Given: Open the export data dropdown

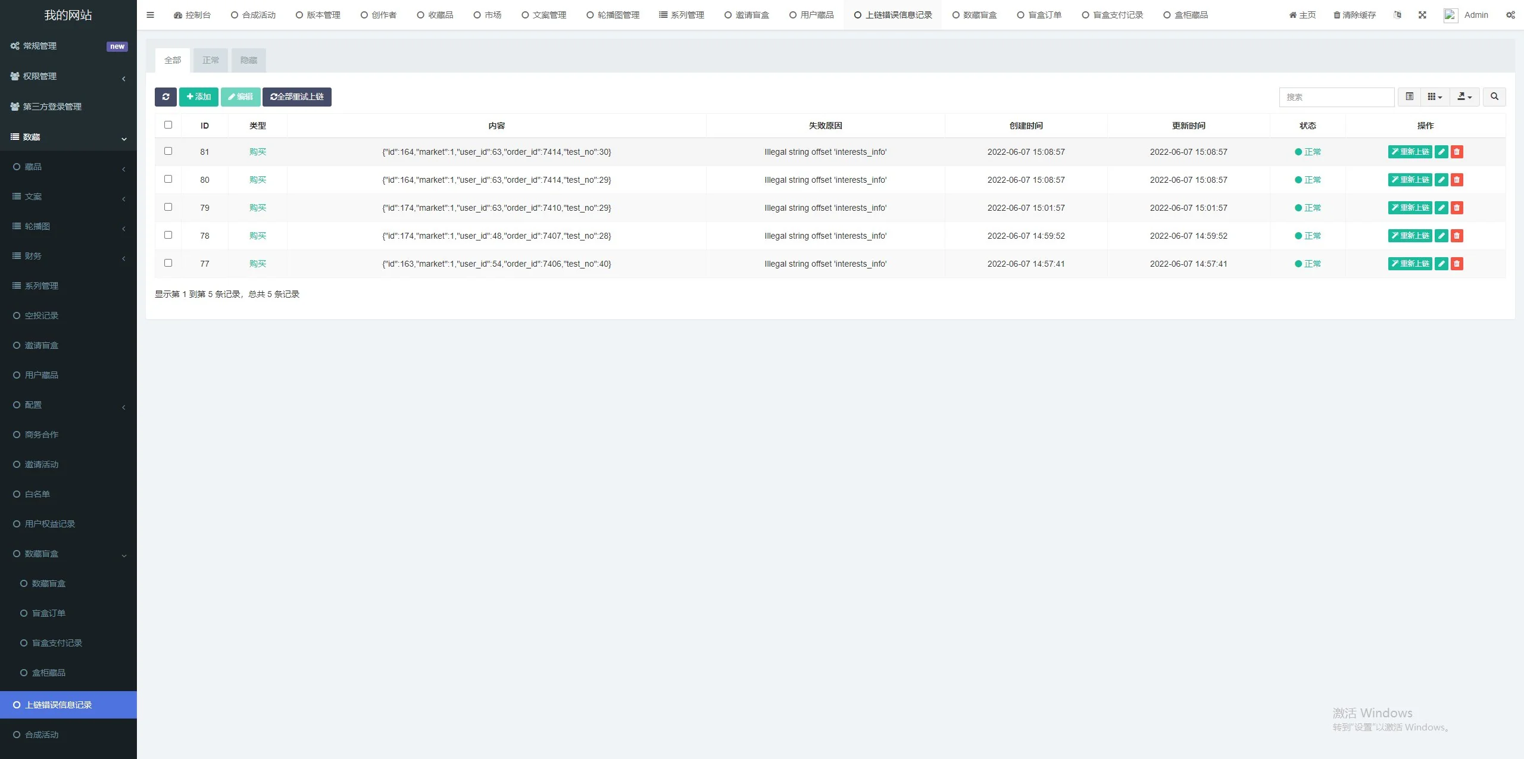Looking at the screenshot, I should point(1464,97).
